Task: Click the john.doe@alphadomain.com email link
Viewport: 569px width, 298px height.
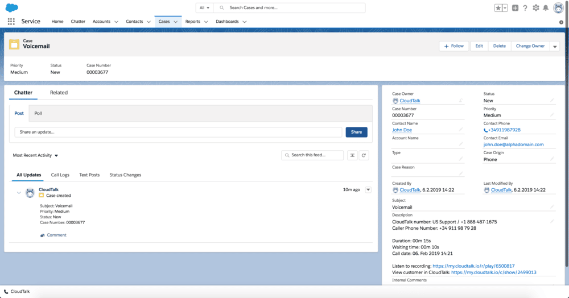Action: 513,144
